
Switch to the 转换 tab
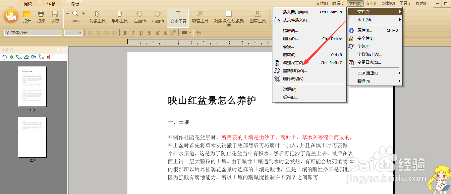[52, 4]
